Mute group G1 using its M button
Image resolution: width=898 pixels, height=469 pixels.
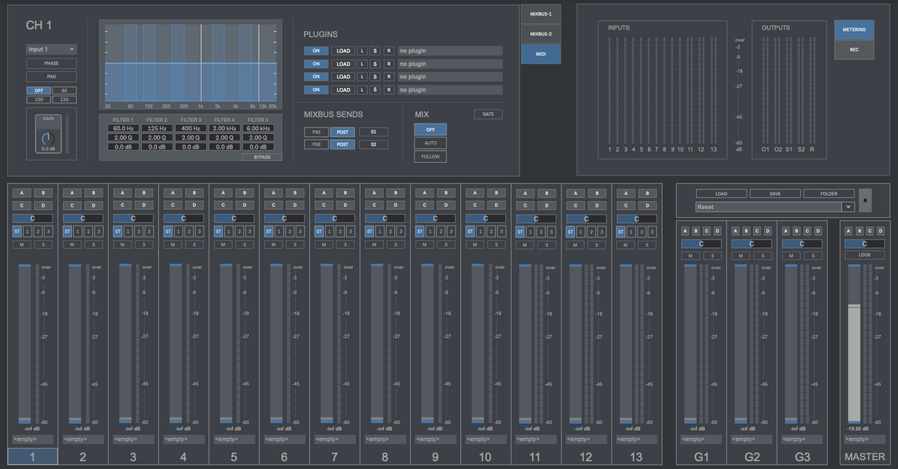click(x=691, y=256)
